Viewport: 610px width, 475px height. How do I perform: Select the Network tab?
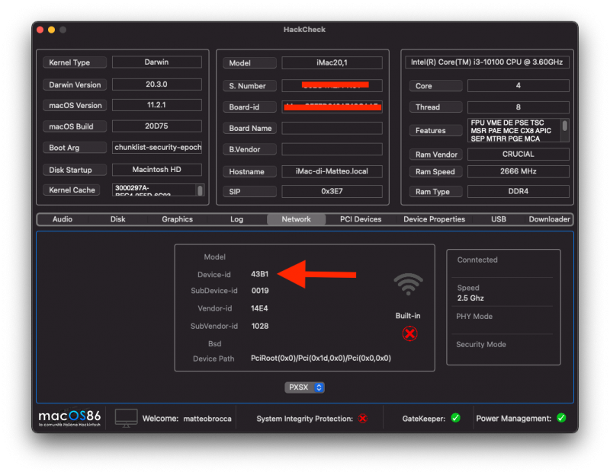click(x=296, y=219)
